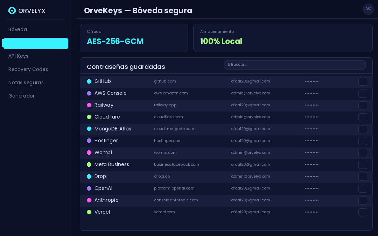Click the cloud.mongodb.com domain
The height and width of the screenshot is (236, 378).
click(174, 129)
